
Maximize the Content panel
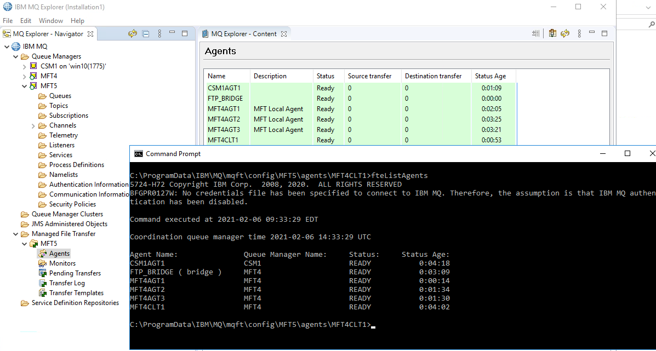[x=604, y=33]
